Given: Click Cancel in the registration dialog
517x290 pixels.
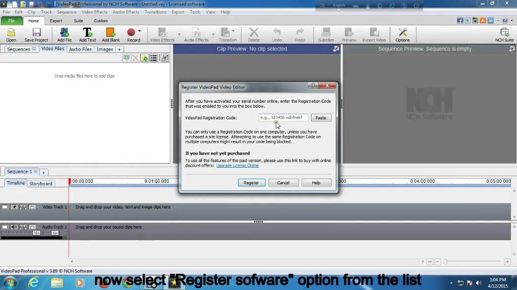Looking at the screenshot, I should [283, 183].
